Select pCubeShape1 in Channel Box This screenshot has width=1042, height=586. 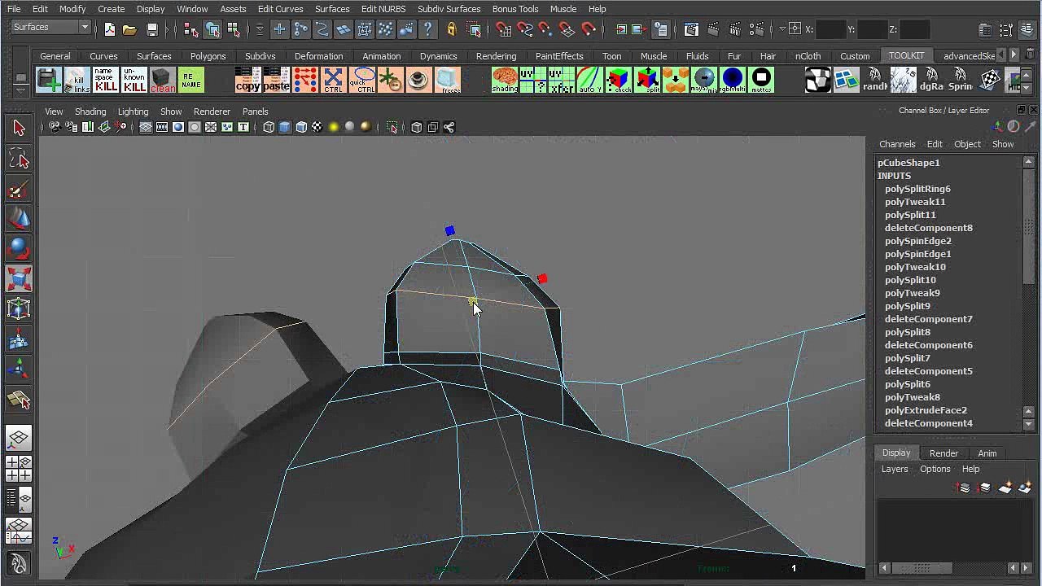pyautogui.click(x=908, y=163)
